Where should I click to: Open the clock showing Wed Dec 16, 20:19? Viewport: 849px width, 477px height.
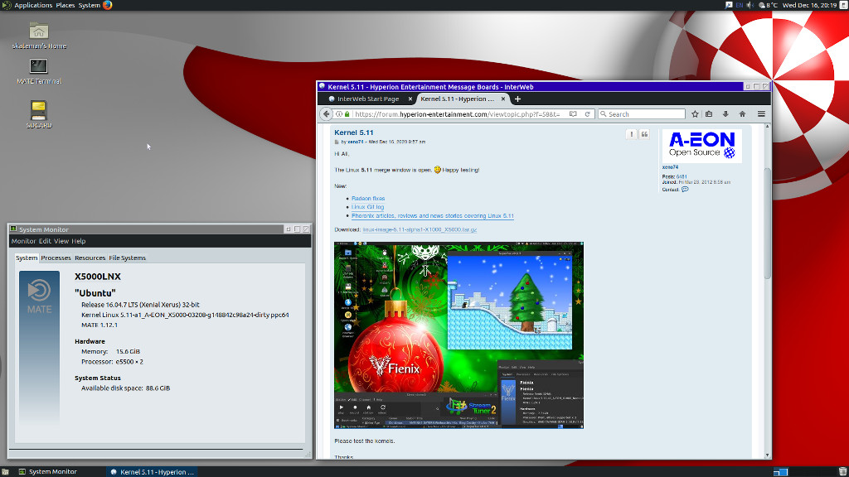coord(809,5)
